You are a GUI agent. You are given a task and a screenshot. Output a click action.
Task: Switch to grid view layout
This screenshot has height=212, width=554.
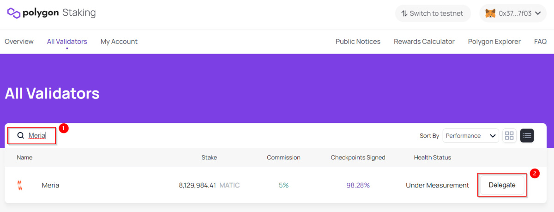click(x=509, y=135)
